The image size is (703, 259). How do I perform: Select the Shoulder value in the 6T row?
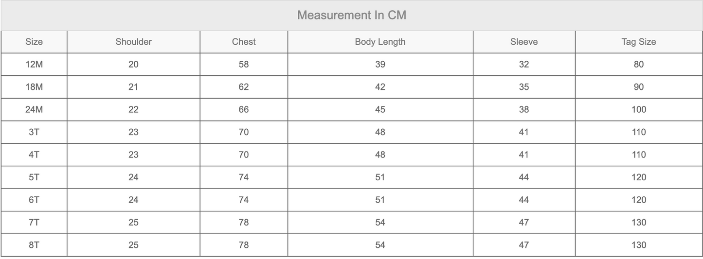click(x=133, y=200)
